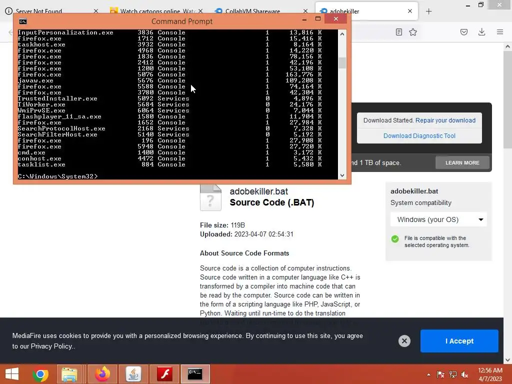Click the muted volume tray icon

(x=464, y=374)
